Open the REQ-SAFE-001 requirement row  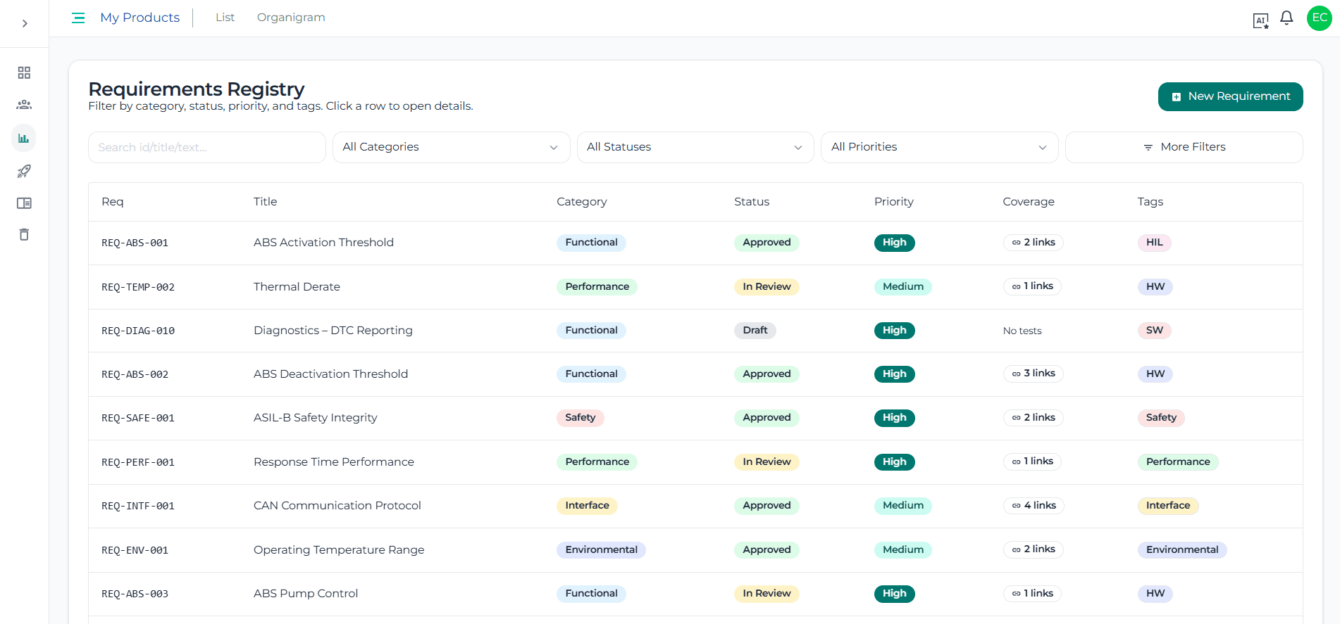click(315, 418)
